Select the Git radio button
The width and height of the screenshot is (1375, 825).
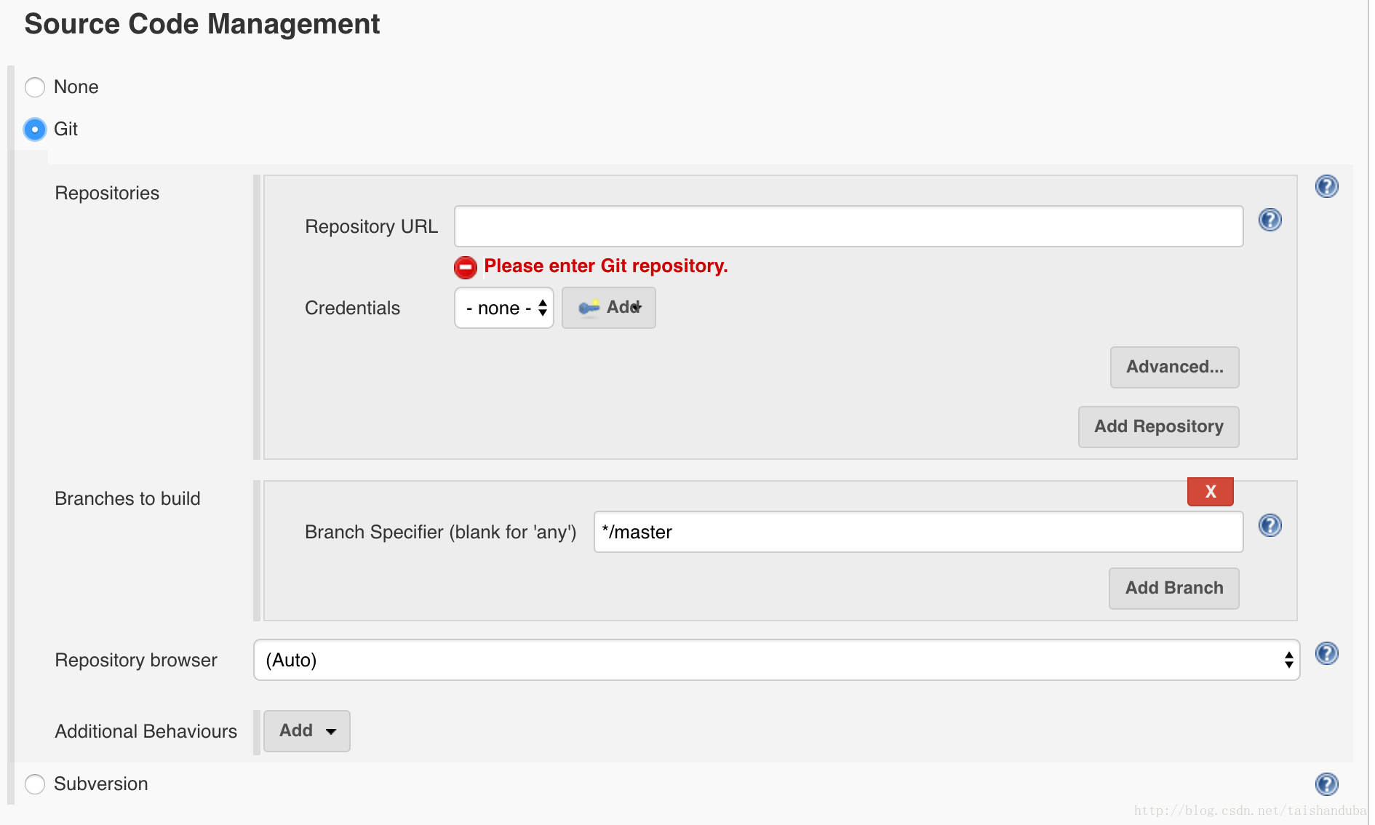(x=35, y=129)
